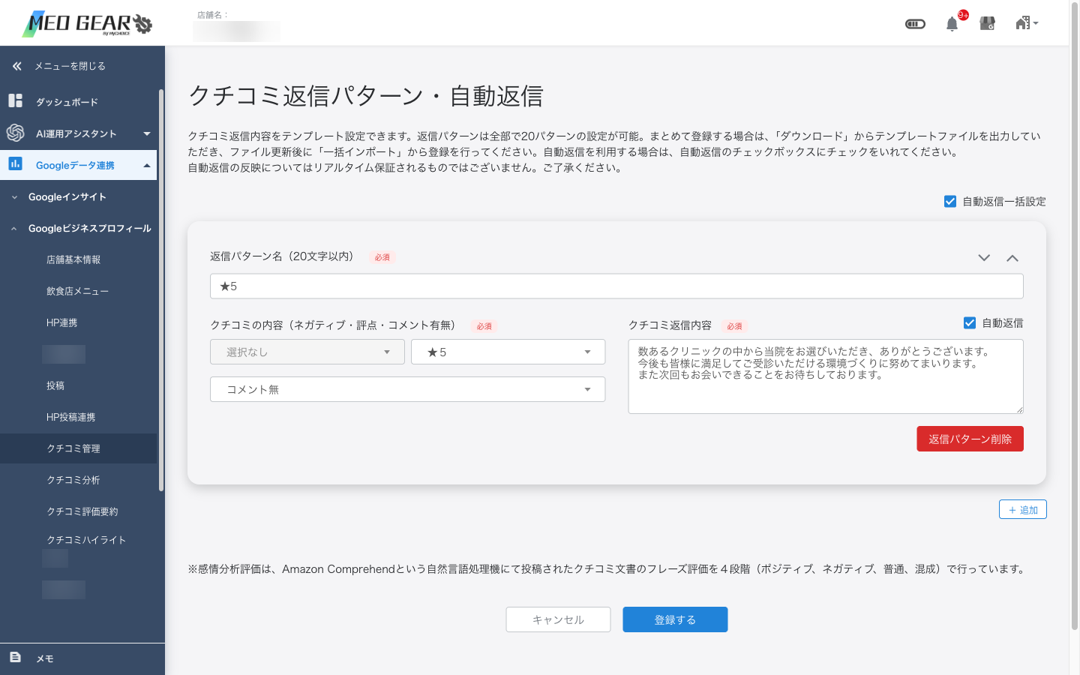1080x675 pixels.
Task: Open the building account dropdown icon
Action: 1027,23
